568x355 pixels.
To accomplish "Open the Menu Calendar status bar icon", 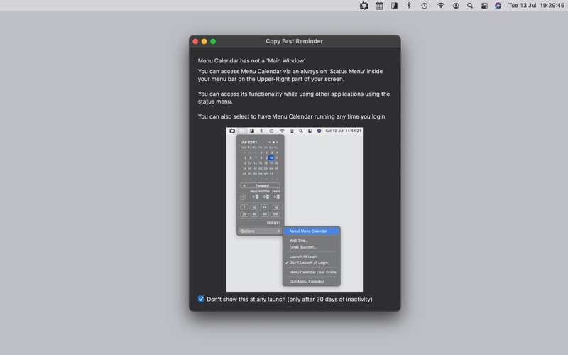I will pyautogui.click(x=379, y=6).
